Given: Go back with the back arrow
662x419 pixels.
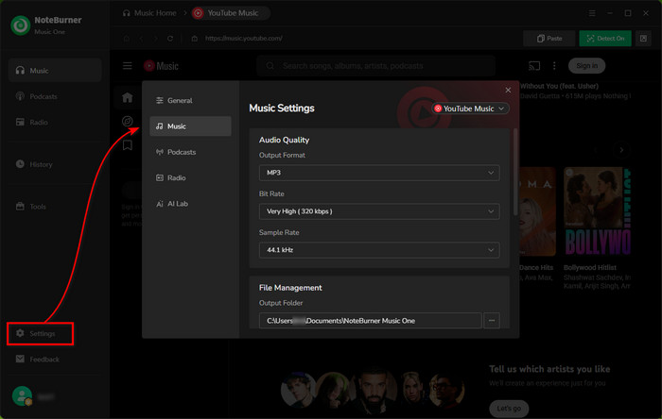Looking at the screenshot, I should click(x=142, y=39).
